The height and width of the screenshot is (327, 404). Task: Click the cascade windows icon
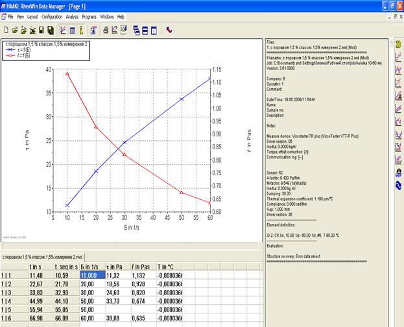pos(137,30)
